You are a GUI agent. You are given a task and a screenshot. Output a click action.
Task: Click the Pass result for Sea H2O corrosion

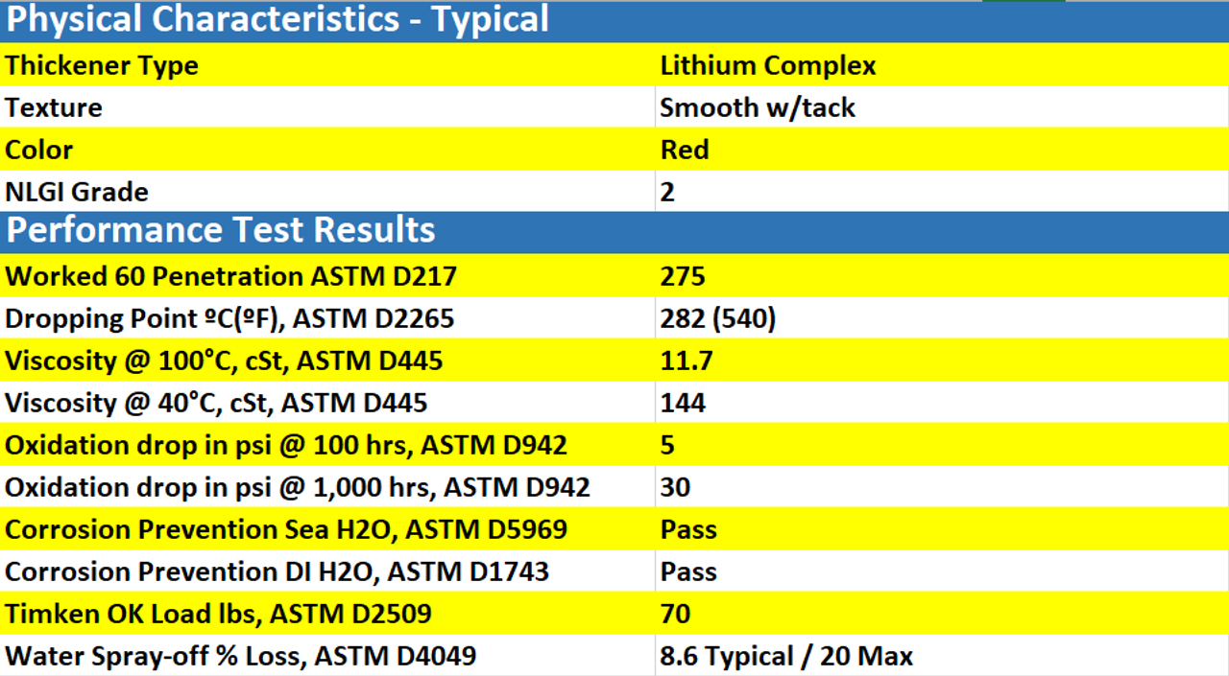[x=688, y=529]
